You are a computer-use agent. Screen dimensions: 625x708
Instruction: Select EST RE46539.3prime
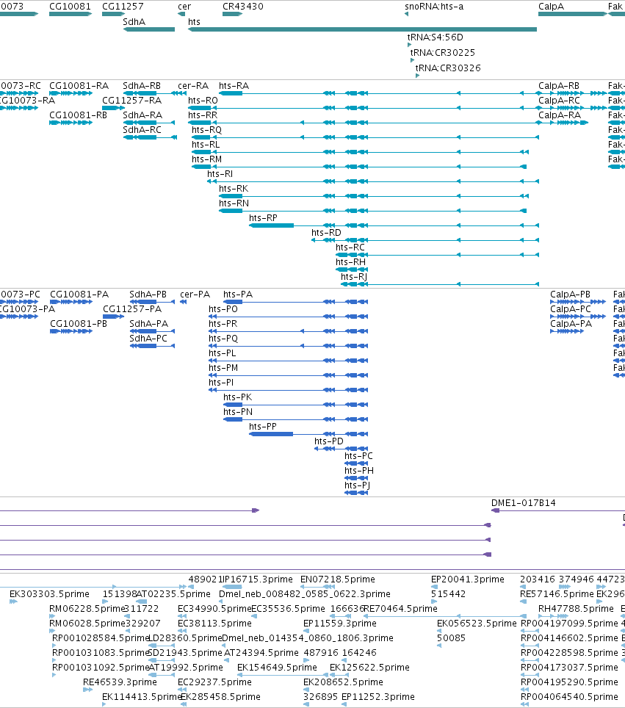click(x=120, y=682)
